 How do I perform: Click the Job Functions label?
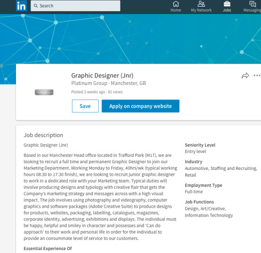(199, 202)
